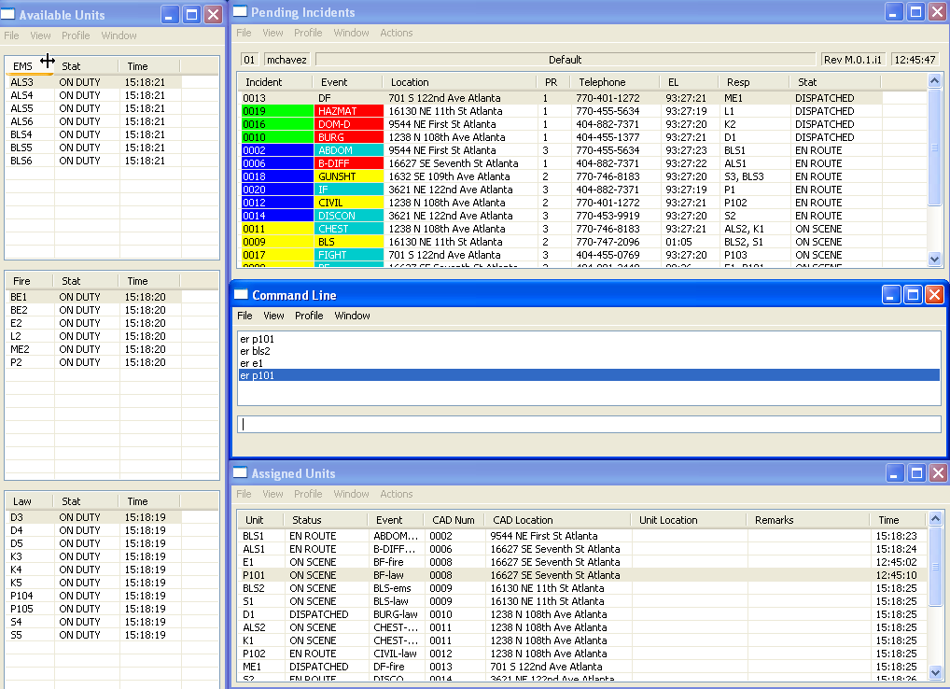Click the command line text input field
The image size is (950, 689).
588,424
